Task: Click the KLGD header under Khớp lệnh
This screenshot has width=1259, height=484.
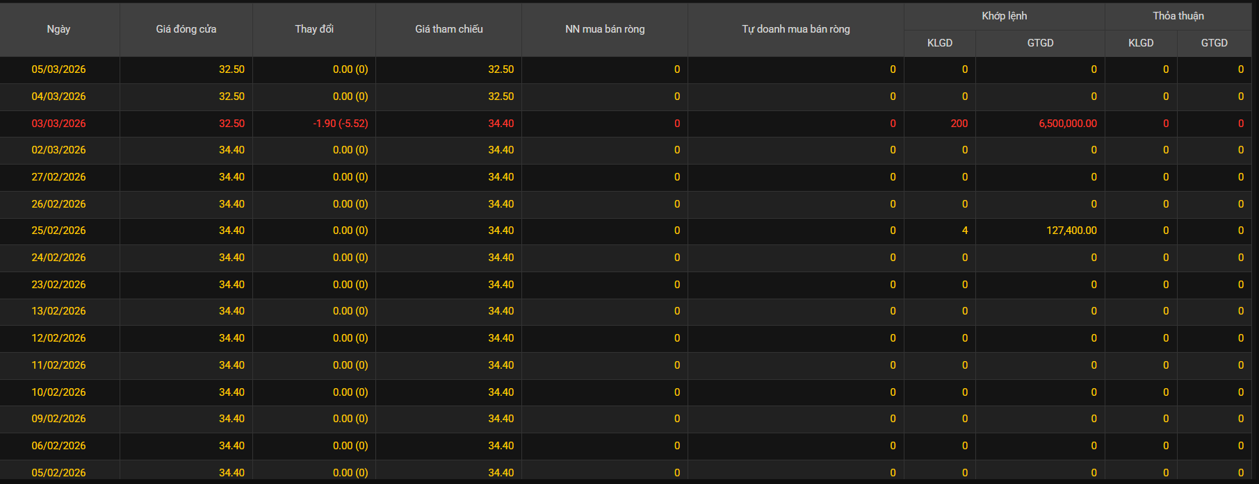Action: (939, 43)
